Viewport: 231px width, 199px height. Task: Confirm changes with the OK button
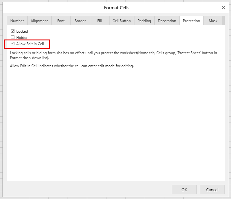pos(184,190)
